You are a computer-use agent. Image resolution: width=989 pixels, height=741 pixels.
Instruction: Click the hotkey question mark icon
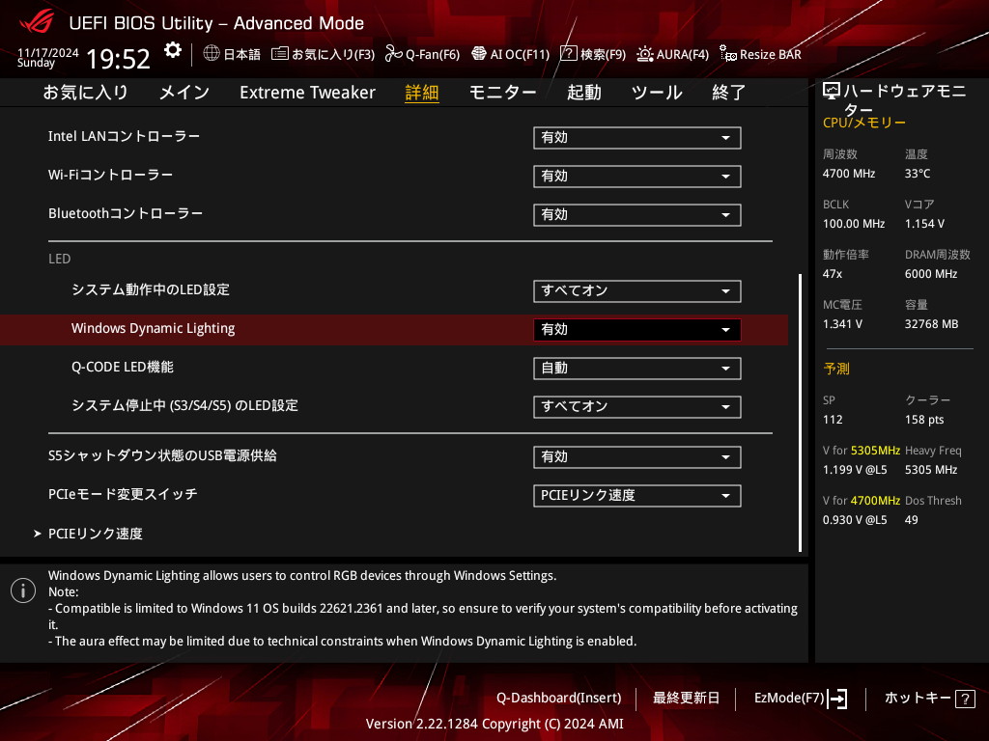pyautogui.click(x=965, y=699)
